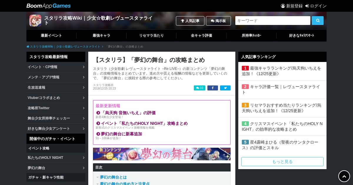Click the rank 5 badge in ranking

(245, 142)
